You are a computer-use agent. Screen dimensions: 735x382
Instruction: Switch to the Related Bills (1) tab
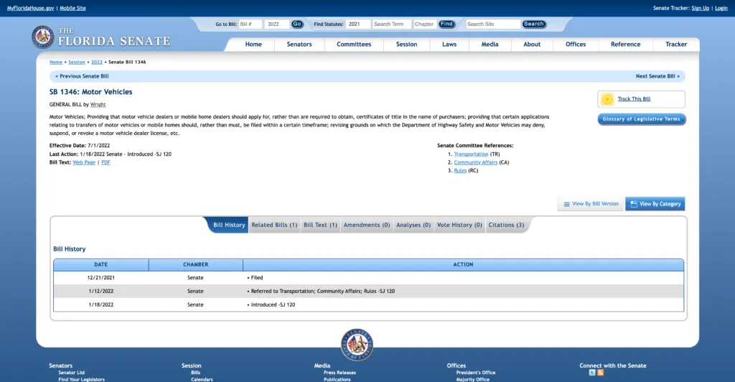click(x=274, y=225)
